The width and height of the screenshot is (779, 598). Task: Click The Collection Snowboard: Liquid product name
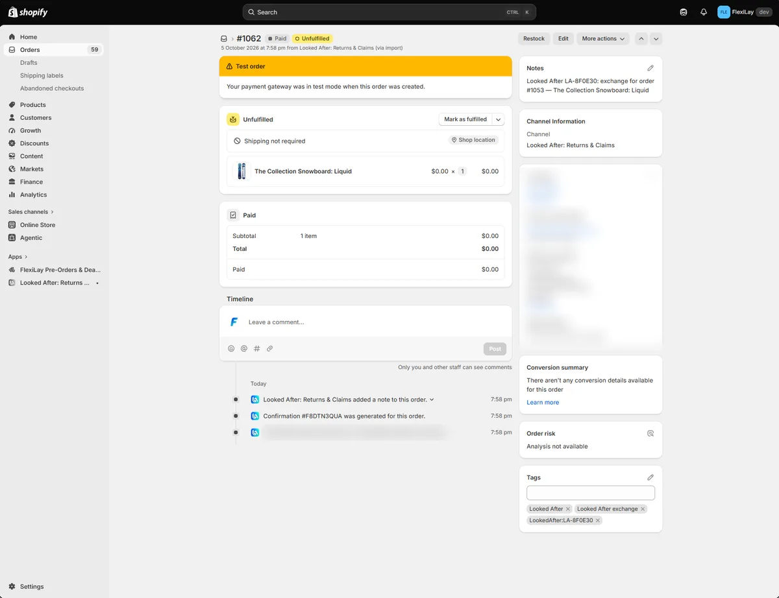tap(303, 171)
